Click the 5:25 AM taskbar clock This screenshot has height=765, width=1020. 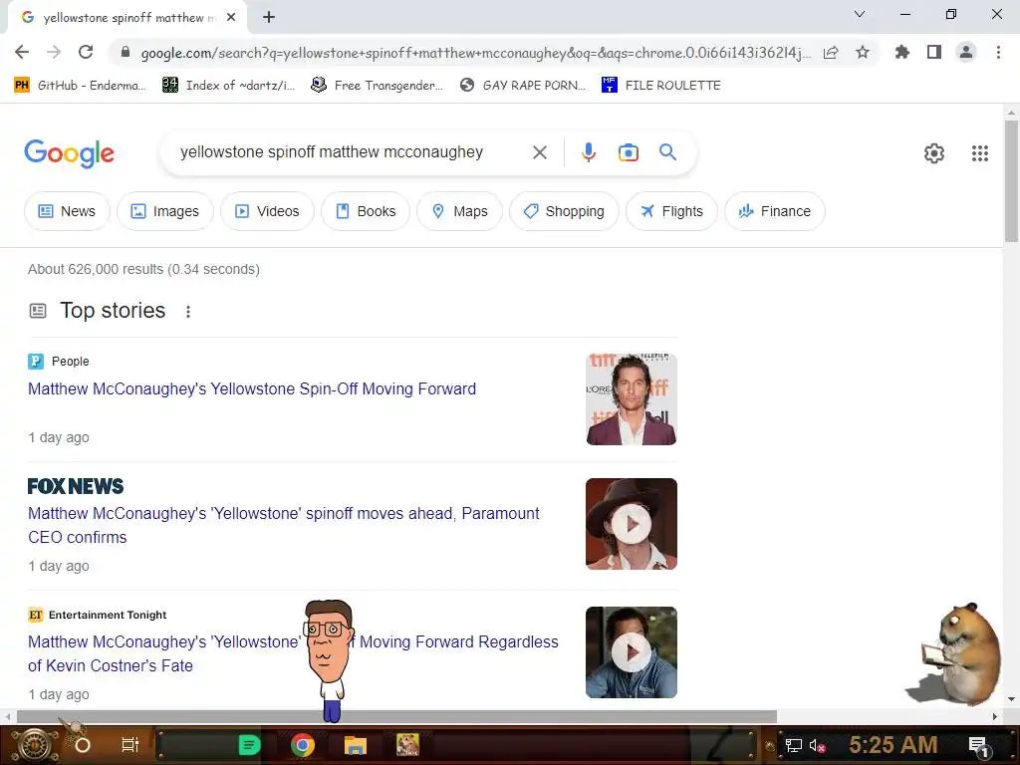tap(893, 745)
